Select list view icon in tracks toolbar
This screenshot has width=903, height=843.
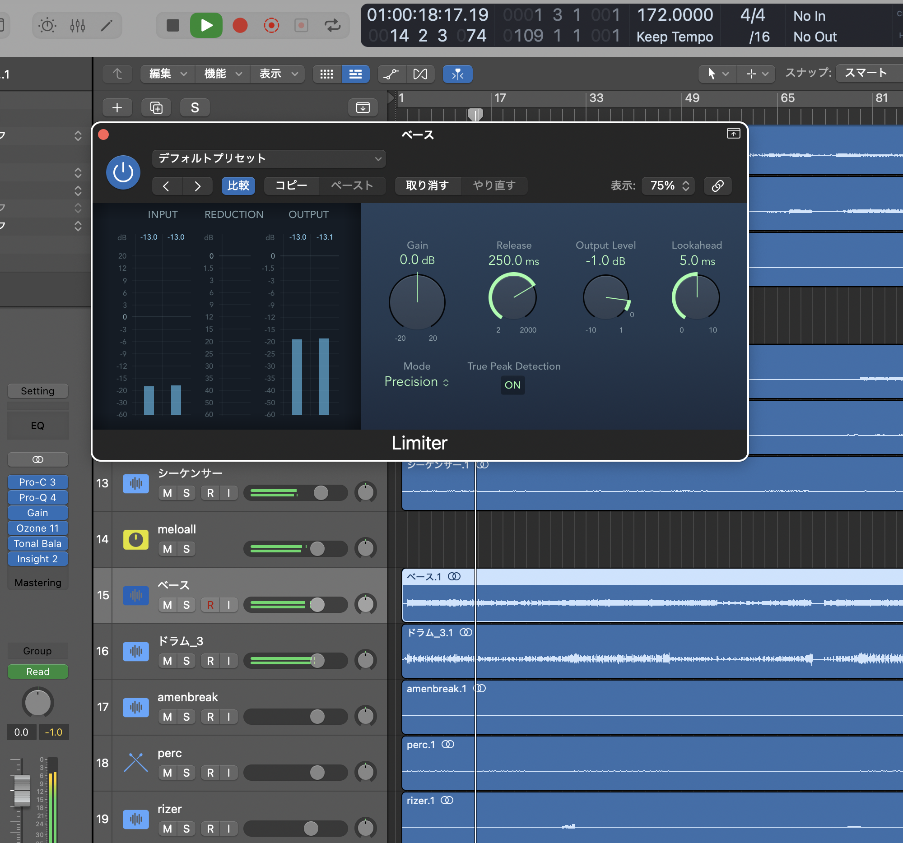[355, 74]
